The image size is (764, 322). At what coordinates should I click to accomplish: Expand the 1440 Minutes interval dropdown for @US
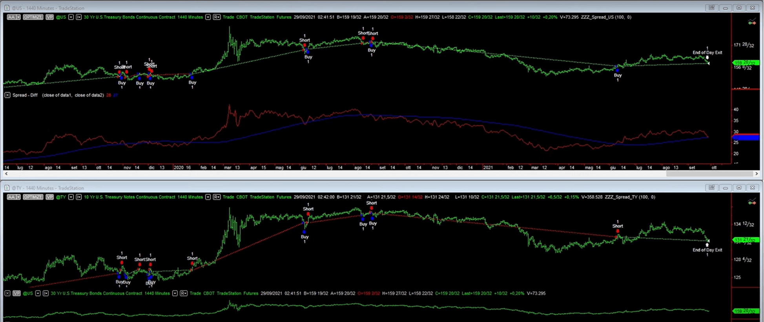coord(208,17)
